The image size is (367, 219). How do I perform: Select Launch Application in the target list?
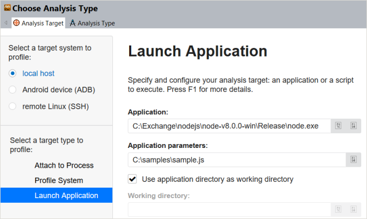coord(66,195)
